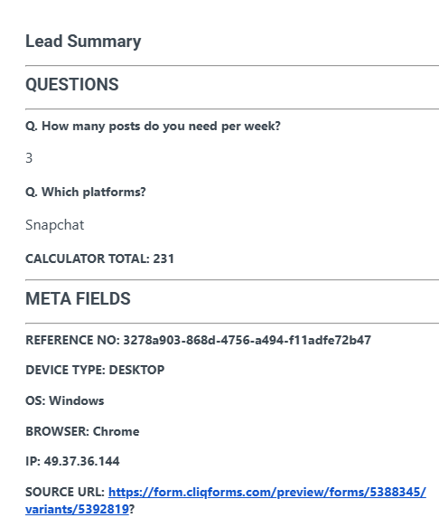439x527 pixels.
Task: Click the posts per week question text
Action: 153,127
